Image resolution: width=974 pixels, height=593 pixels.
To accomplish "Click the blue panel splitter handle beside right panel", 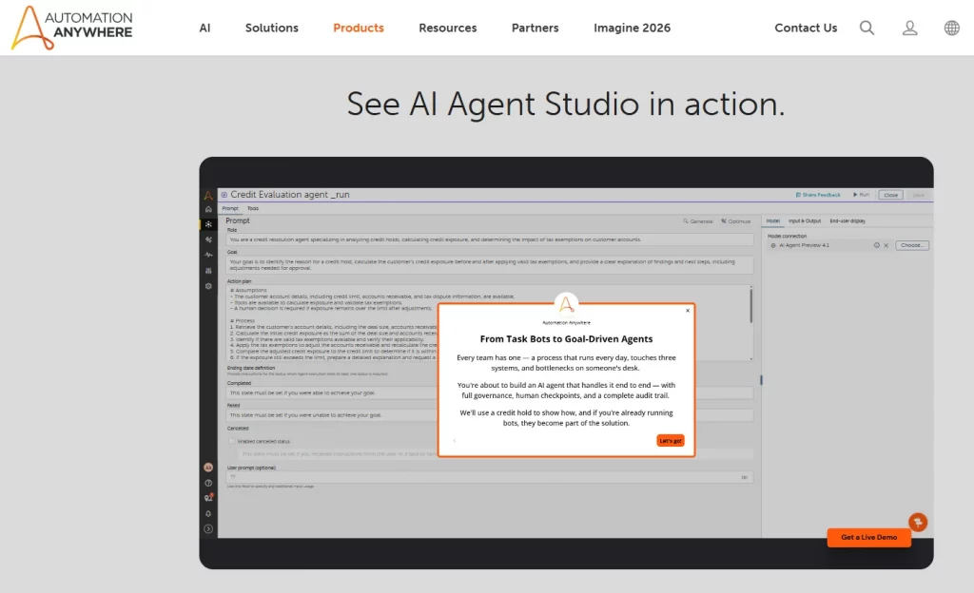I will click(761, 379).
